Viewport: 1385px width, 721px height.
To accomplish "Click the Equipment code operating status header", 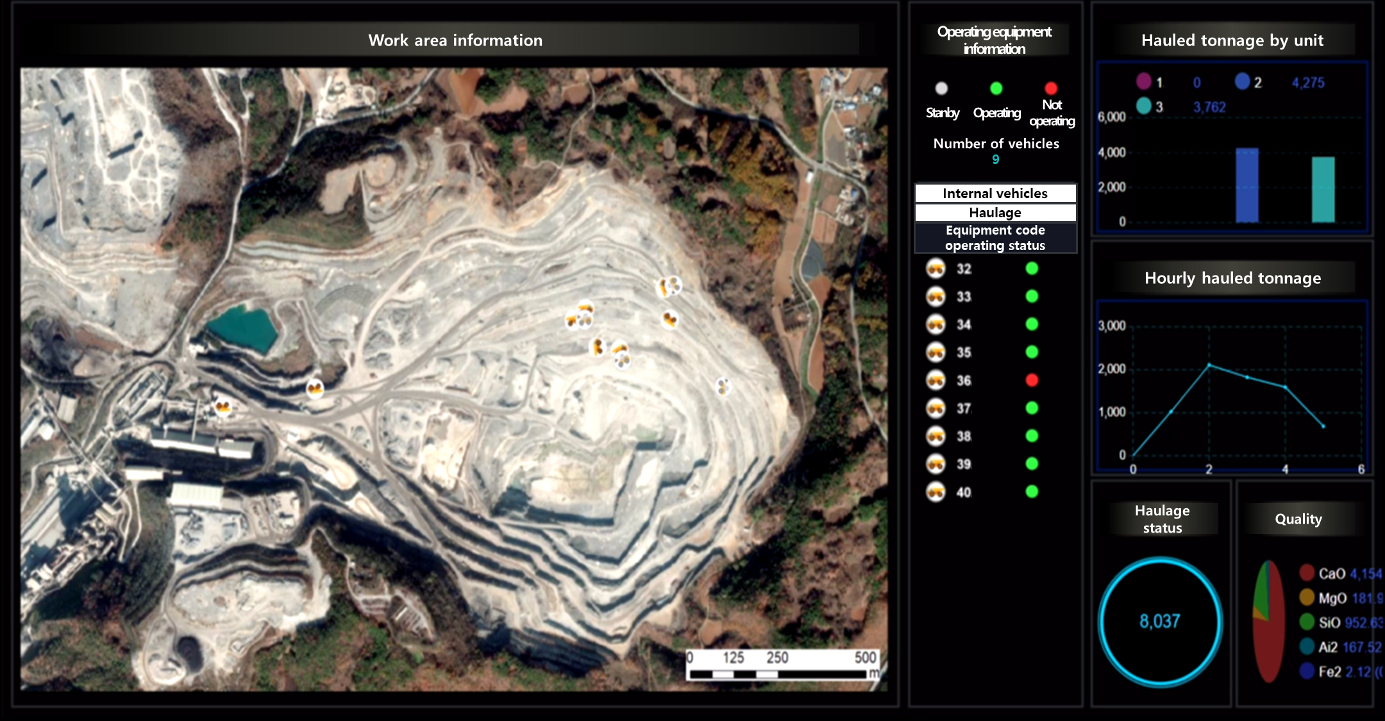I will pyautogui.click(x=995, y=238).
